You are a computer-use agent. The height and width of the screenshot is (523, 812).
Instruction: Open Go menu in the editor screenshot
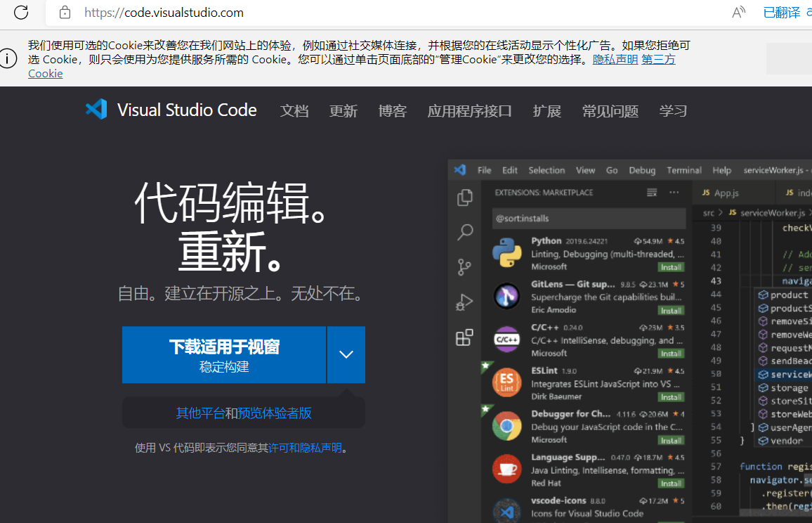(612, 170)
